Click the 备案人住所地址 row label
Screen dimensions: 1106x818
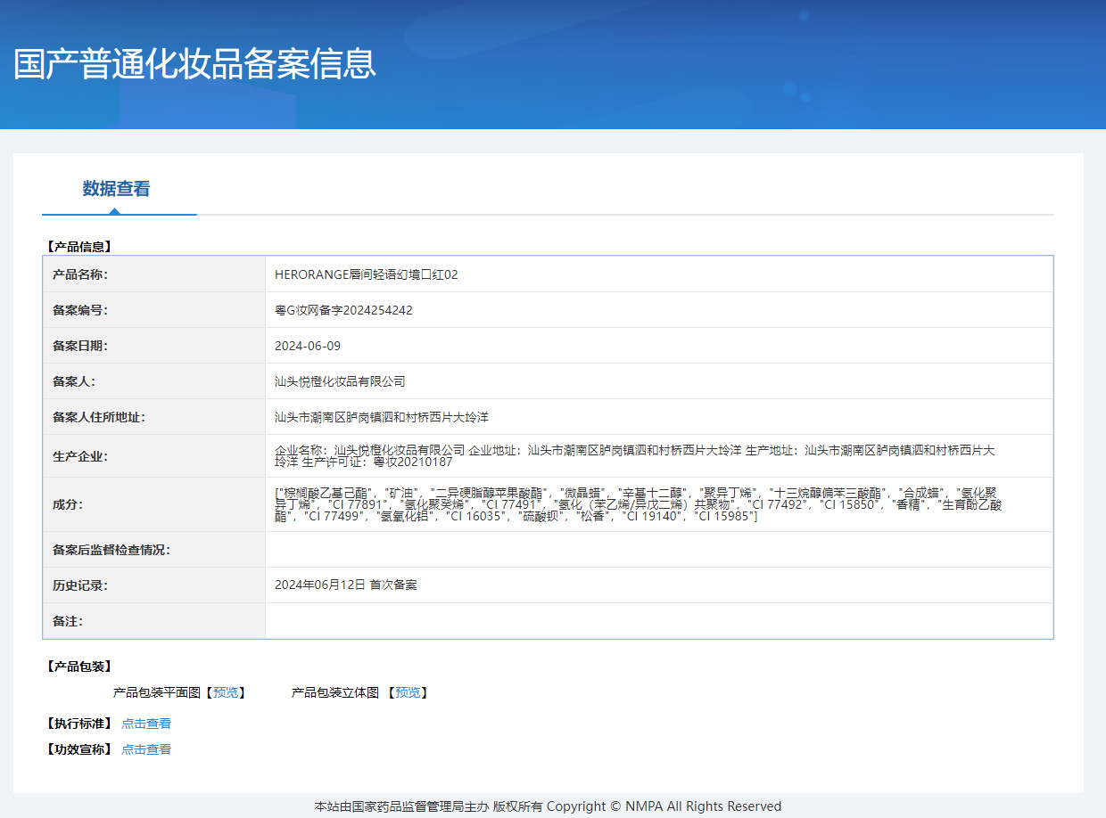pyautogui.click(x=99, y=417)
